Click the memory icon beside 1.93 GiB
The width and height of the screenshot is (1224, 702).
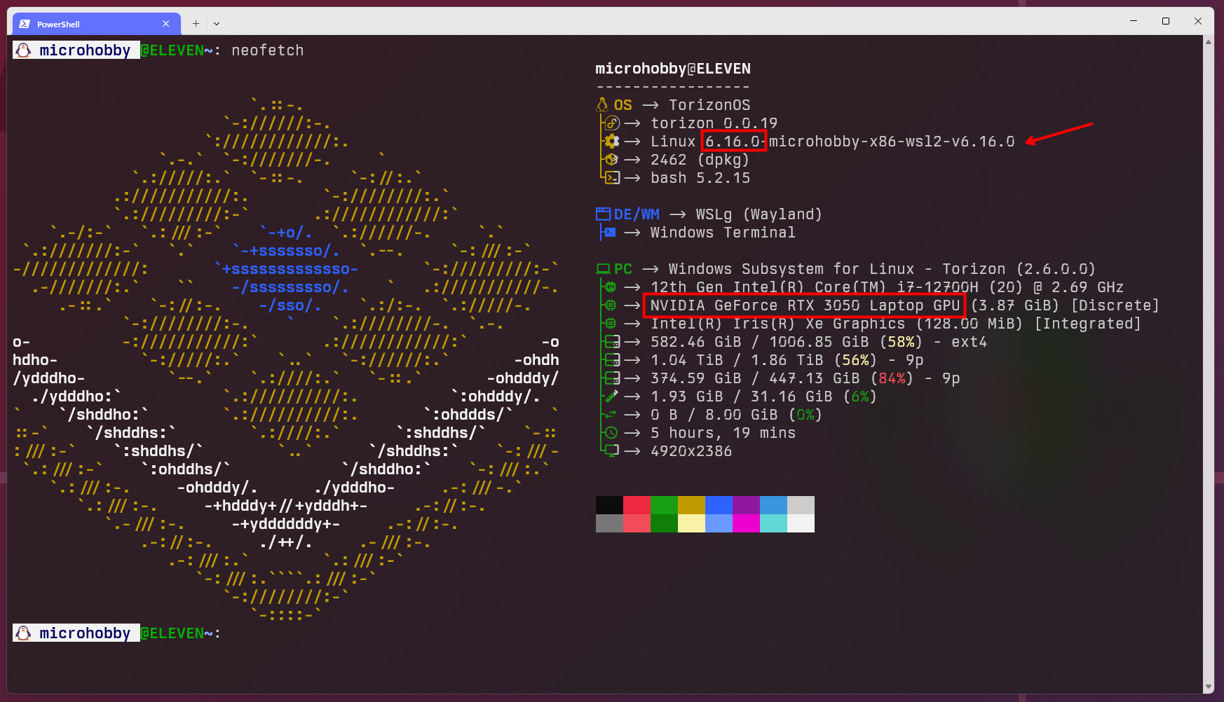coord(611,397)
